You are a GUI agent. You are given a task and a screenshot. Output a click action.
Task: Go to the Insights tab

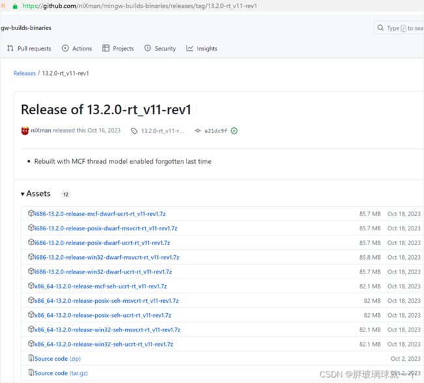(x=202, y=48)
